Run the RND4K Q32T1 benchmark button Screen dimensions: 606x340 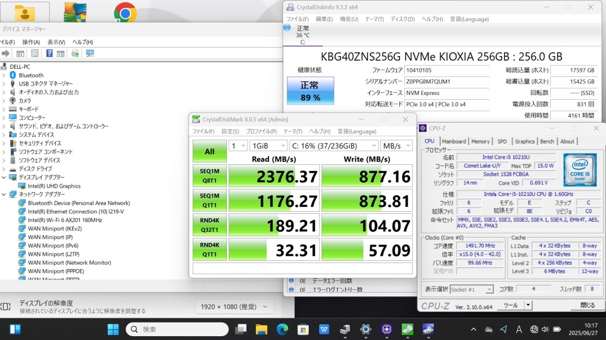click(209, 225)
